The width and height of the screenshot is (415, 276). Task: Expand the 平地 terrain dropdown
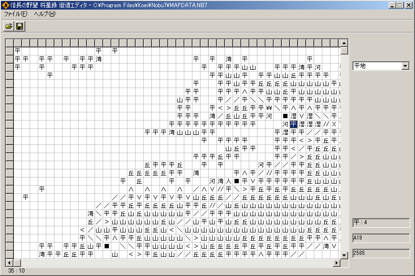pos(405,66)
